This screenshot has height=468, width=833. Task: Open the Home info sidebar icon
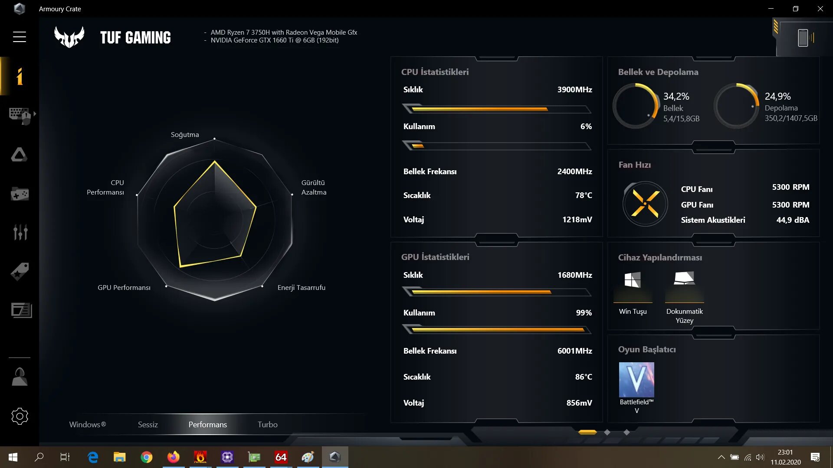click(19, 76)
